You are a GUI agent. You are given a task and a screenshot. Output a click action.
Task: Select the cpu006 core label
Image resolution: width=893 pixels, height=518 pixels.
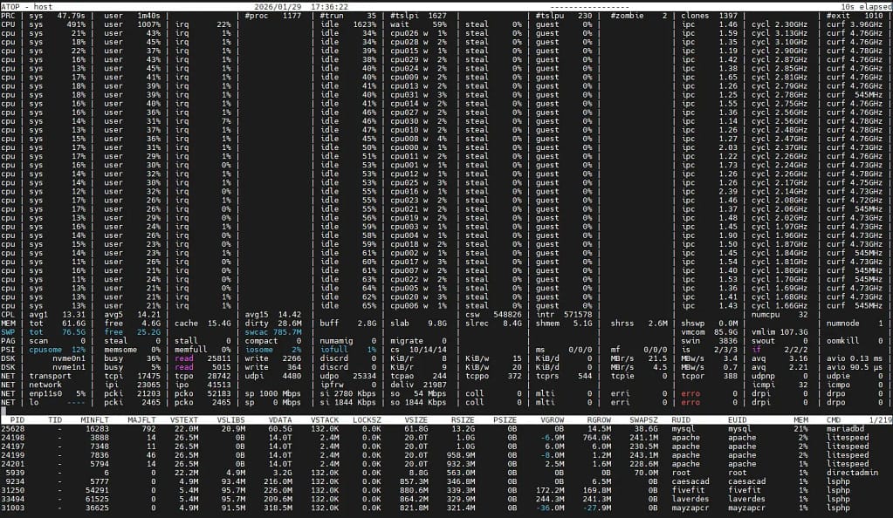tap(404, 306)
